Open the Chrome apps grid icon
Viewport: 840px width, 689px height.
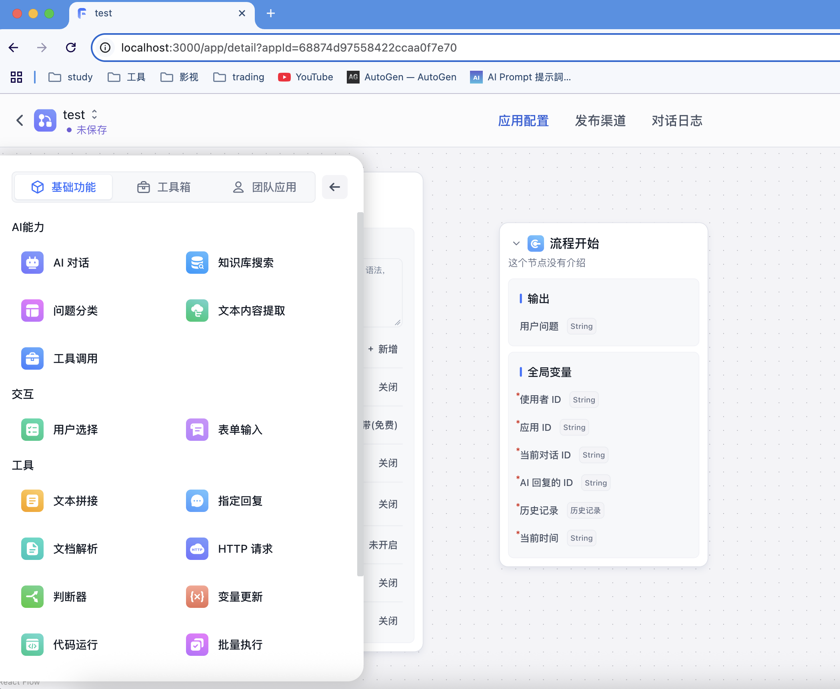tap(16, 77)
